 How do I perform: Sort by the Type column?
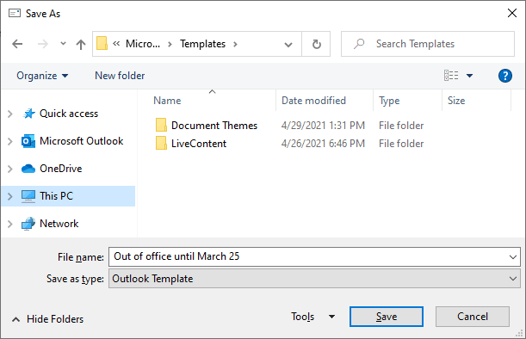coord(389,101)
